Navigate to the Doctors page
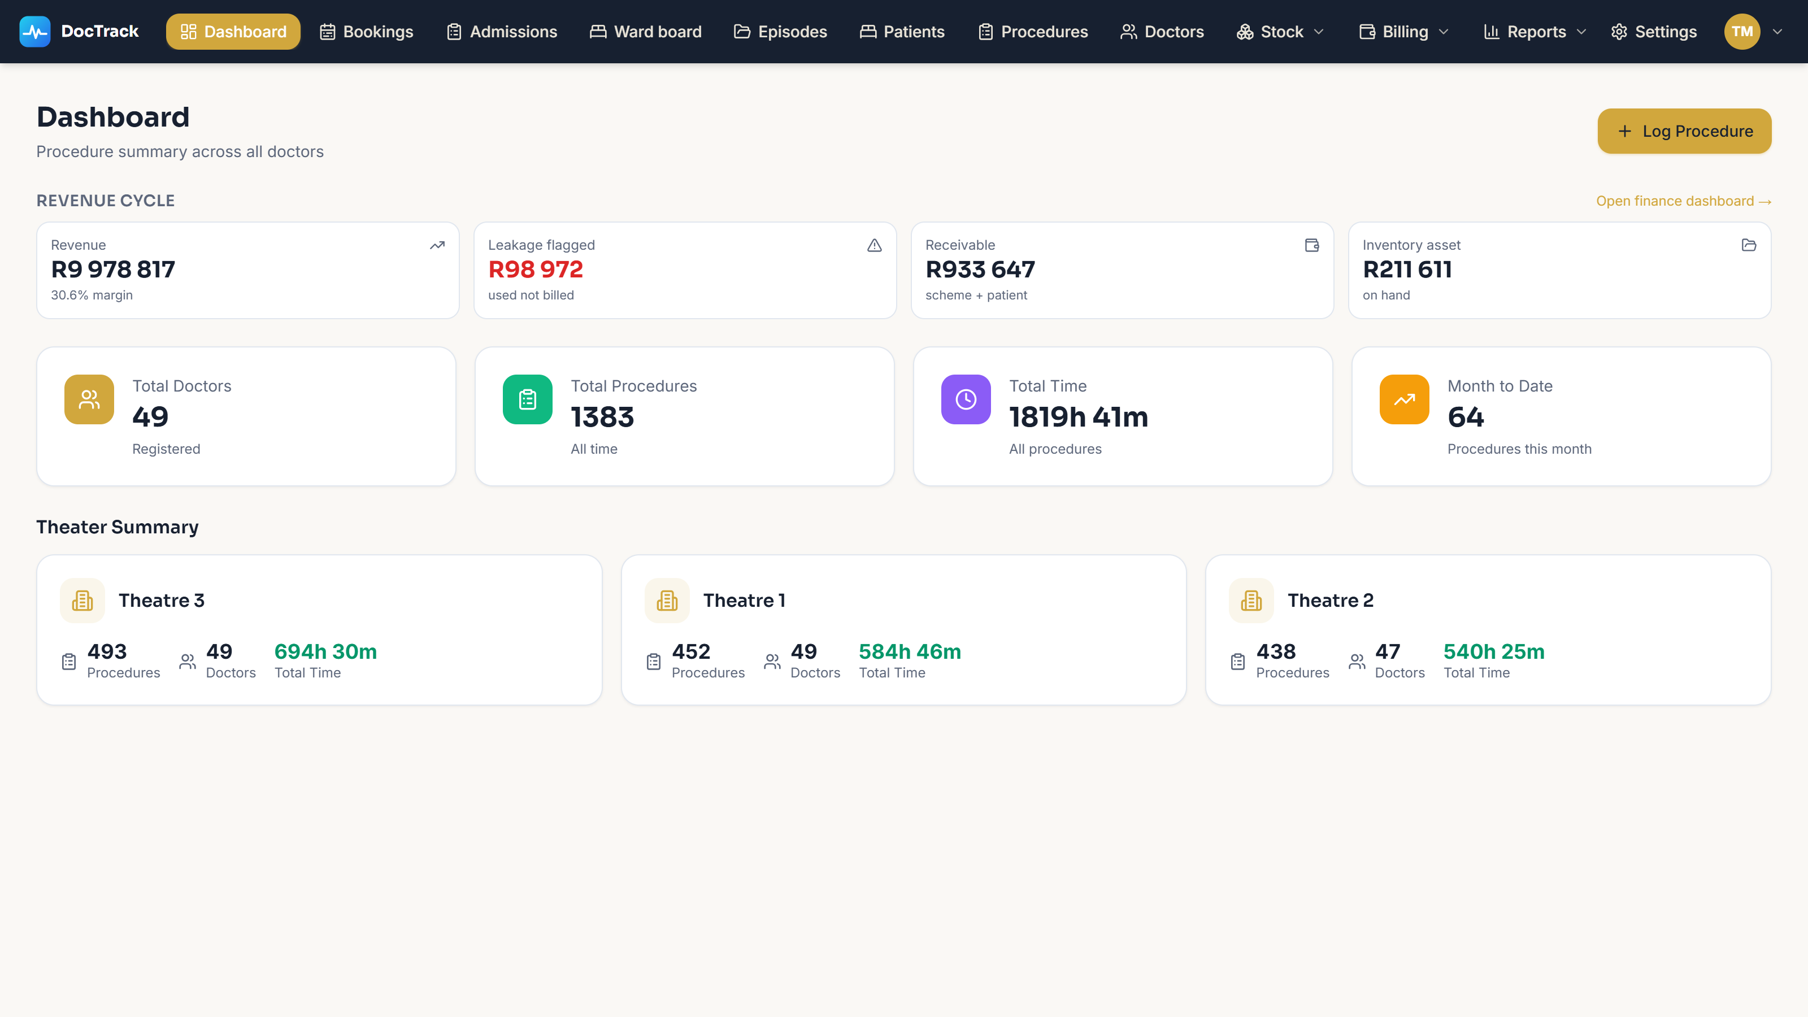 click(1162, 32)
